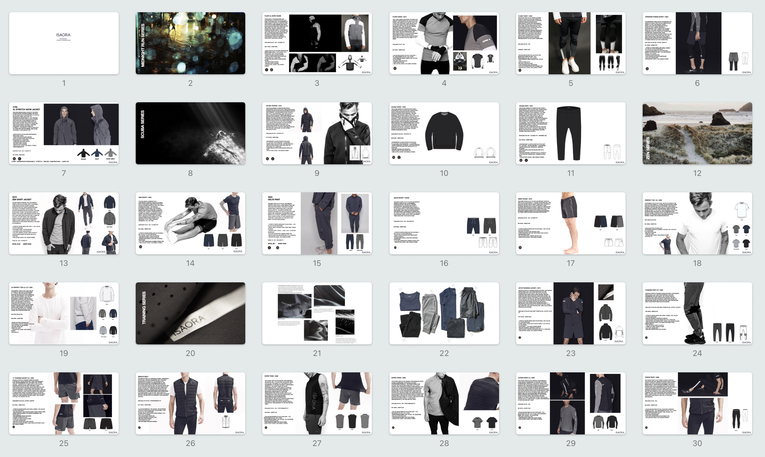765x457 pixels.
Task: Open slide 15 Delta Pant page
Action: (317, 223)
